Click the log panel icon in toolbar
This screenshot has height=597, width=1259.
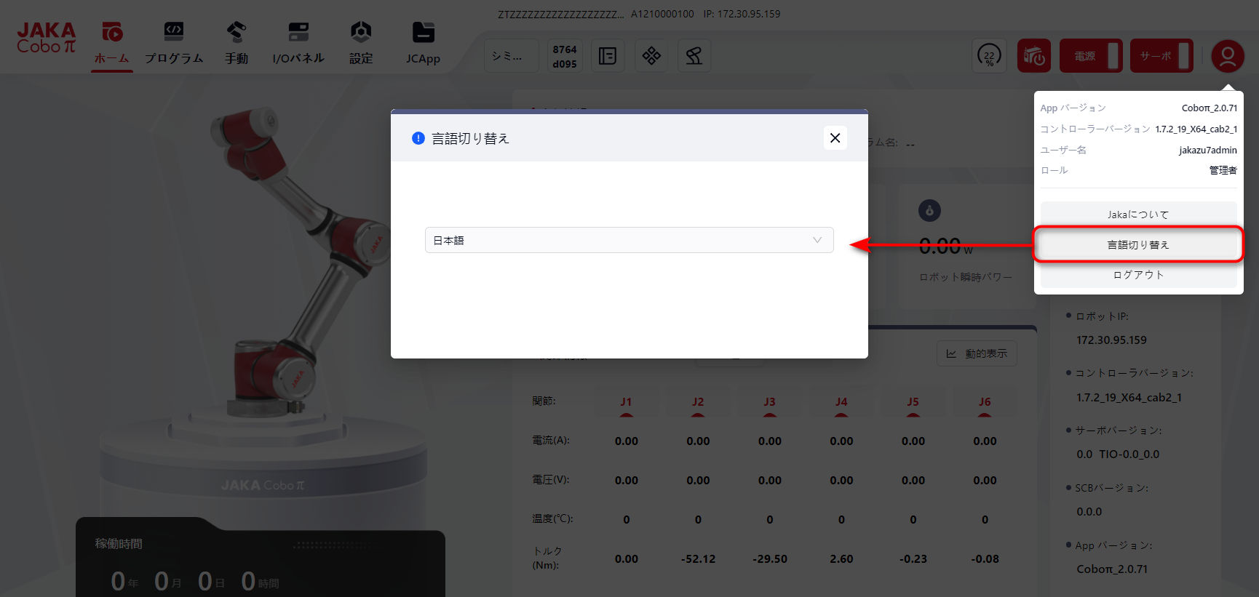(x=607, y=56)
